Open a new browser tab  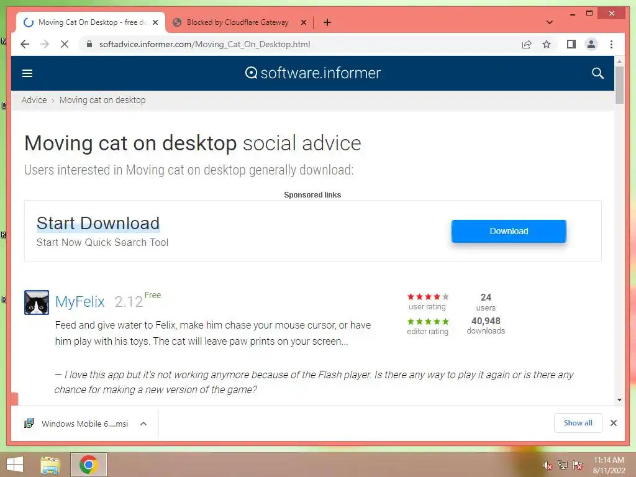[327, 22]
